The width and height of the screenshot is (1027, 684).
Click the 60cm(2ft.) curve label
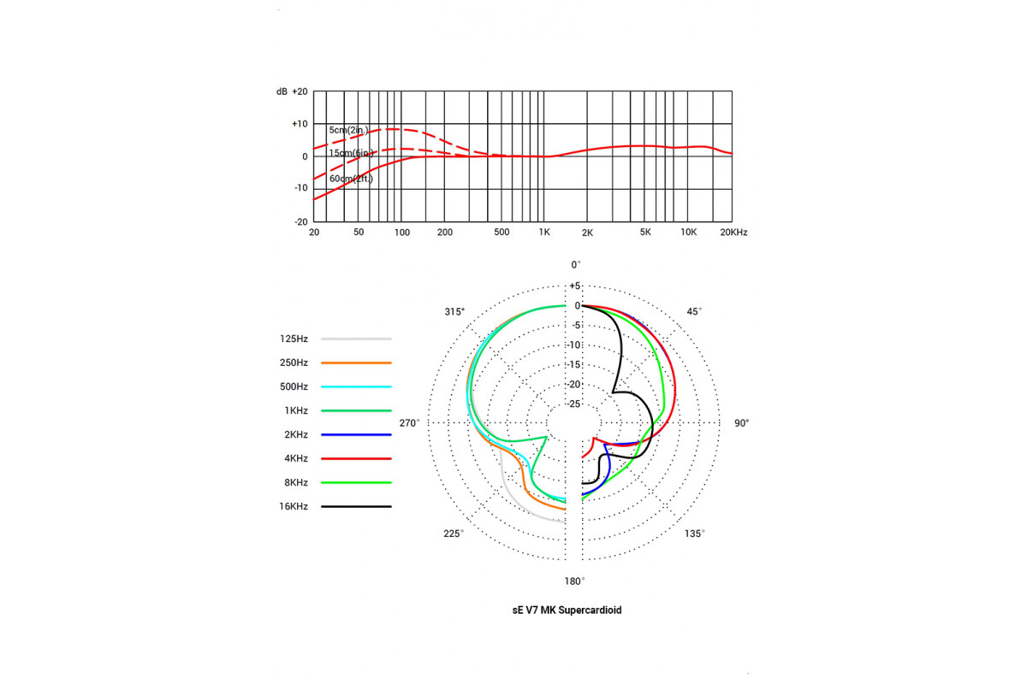pyautogui.click(x=351, y=179)
